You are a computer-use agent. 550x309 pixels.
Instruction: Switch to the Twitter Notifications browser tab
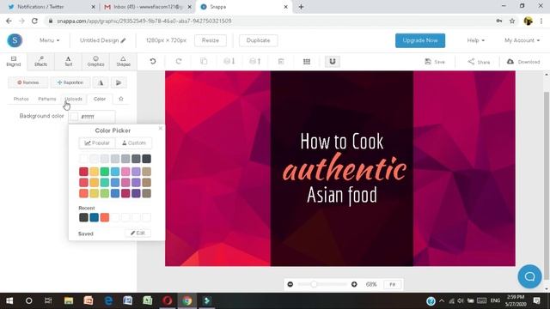52,7
